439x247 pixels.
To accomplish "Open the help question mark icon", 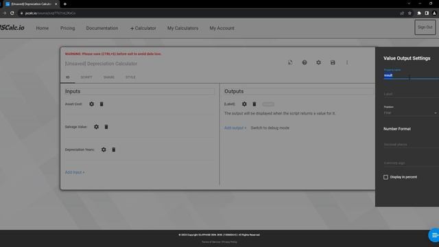I will tap(305, 62).
